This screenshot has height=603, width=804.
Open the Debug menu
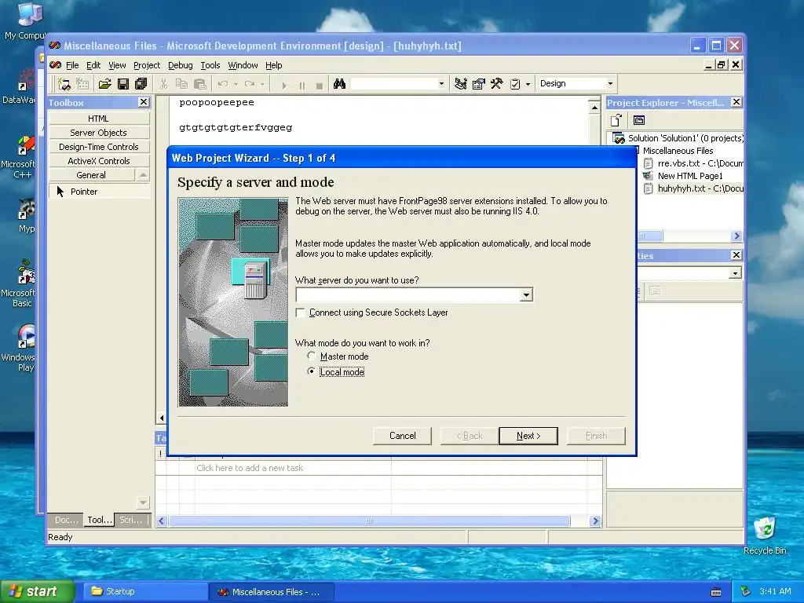[181, 65]
